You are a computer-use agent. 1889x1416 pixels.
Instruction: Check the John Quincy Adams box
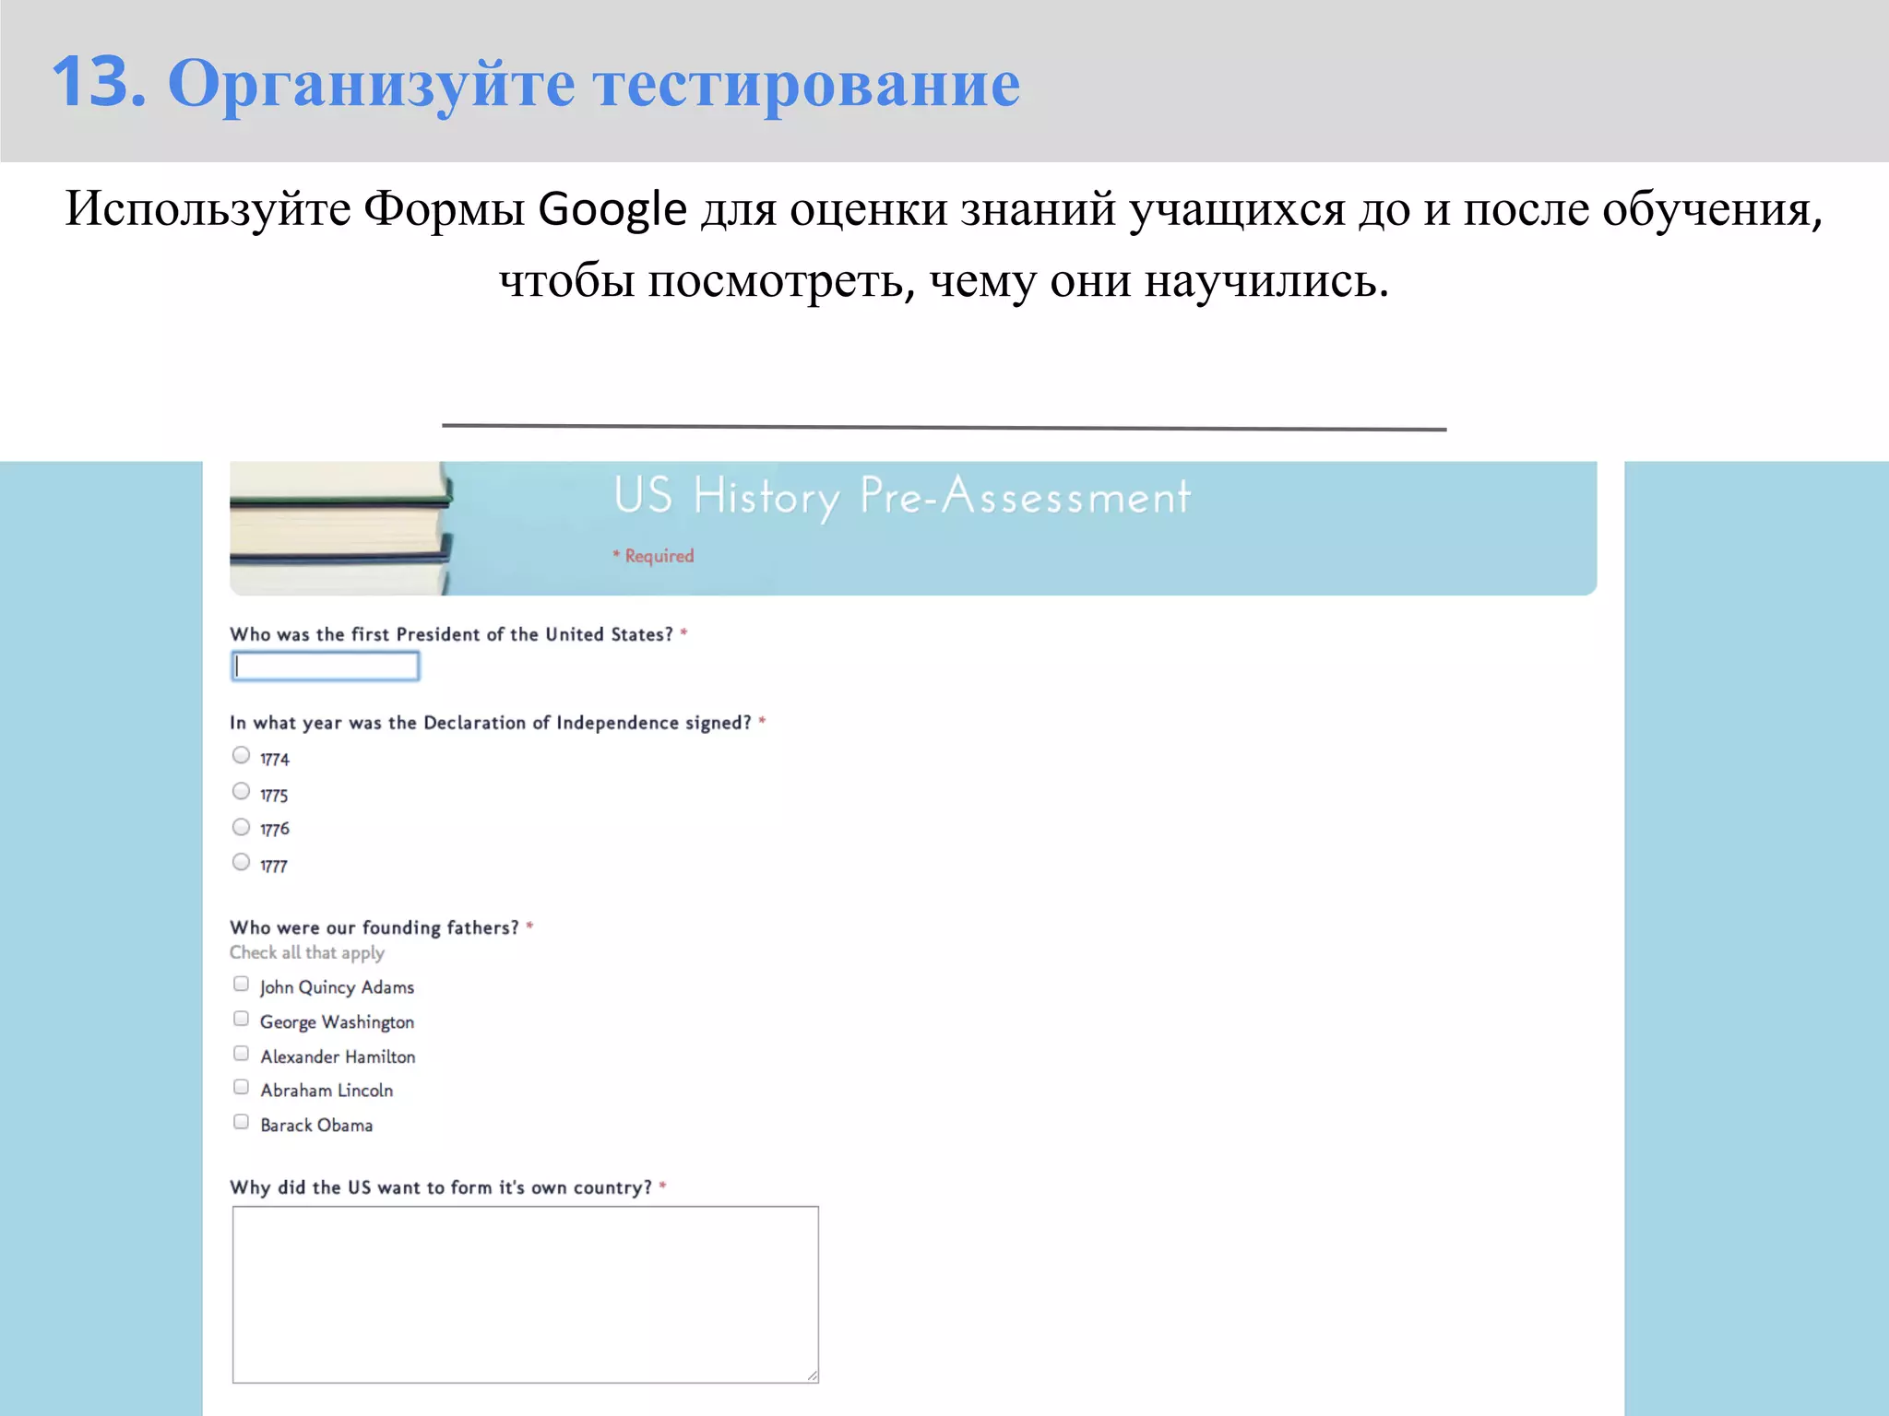(x=241, y=984)
